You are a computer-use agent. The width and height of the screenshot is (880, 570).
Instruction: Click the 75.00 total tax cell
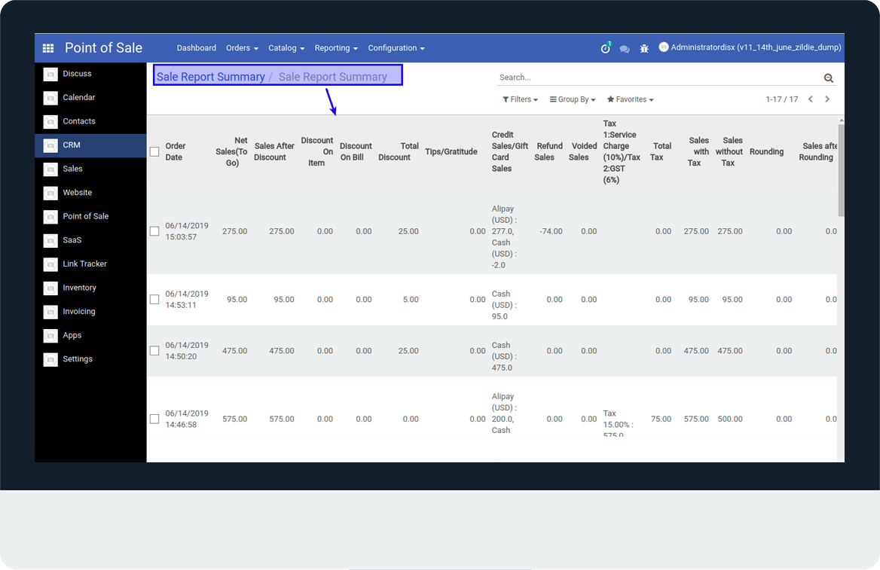click(661, 419)
